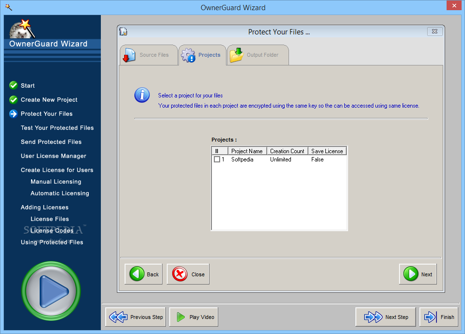Click the green checkmark icon beside Start
This screenshot has width=465, height=334.
tap(14, 85)
